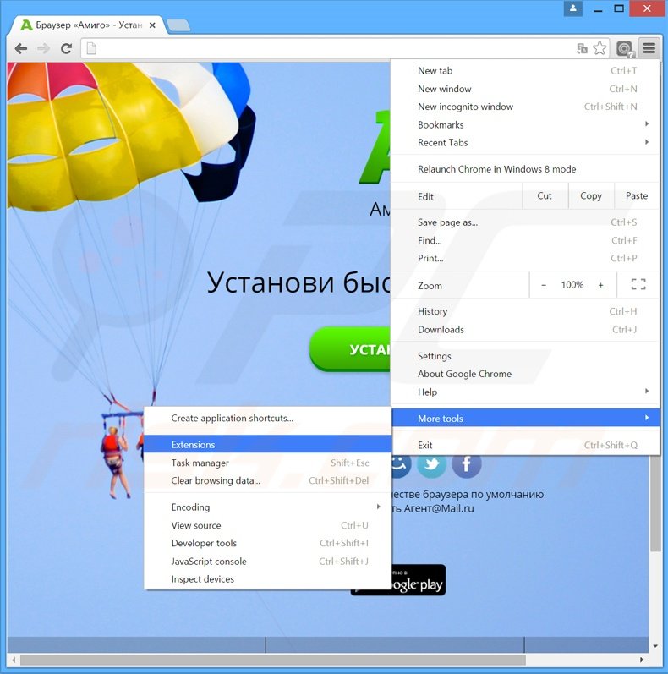
Task: Open the Chrome hamburger menu button
Action: (x=649, y=48)
